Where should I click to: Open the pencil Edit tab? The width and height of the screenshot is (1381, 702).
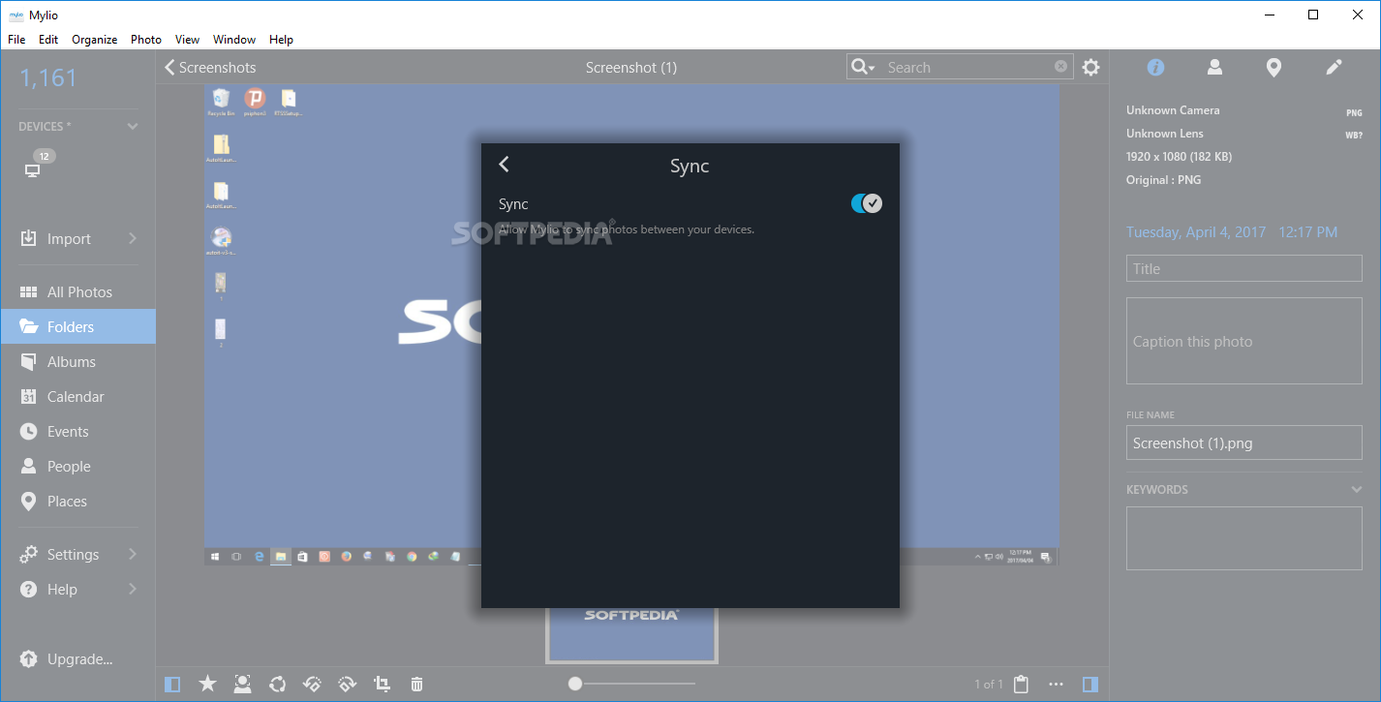(1334, 67)
